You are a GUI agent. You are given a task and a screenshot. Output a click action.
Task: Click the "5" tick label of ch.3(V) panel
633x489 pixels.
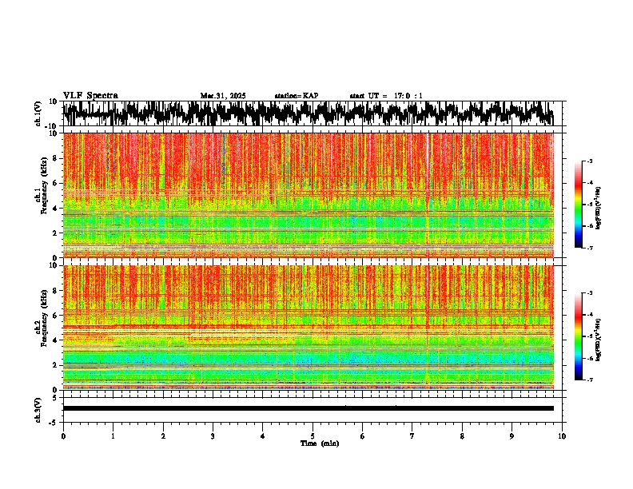coord(55,398)
